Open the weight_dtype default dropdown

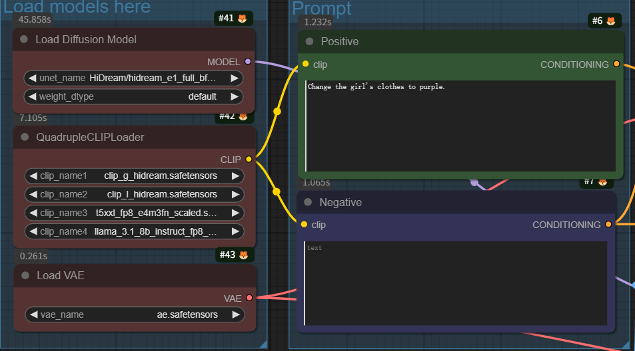tap(134, 96)
